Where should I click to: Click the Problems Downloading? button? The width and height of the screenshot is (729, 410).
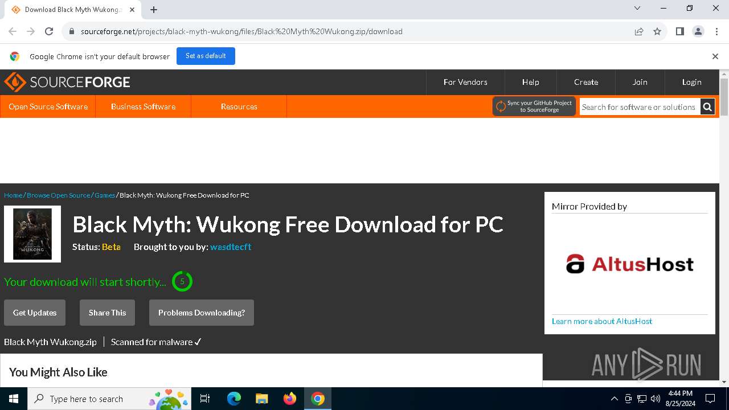[202, 313]
